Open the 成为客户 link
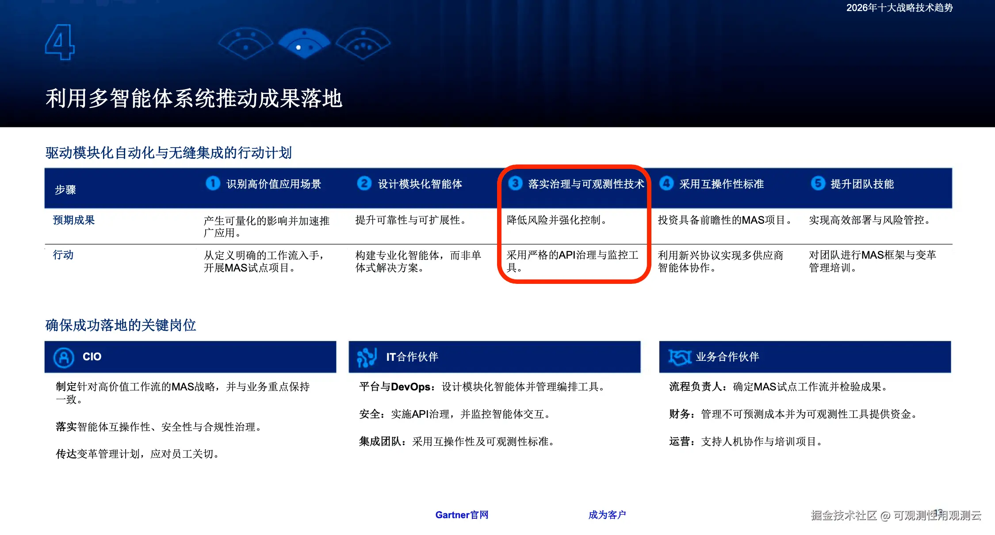The image size is (995, 535). click(607, 515)
